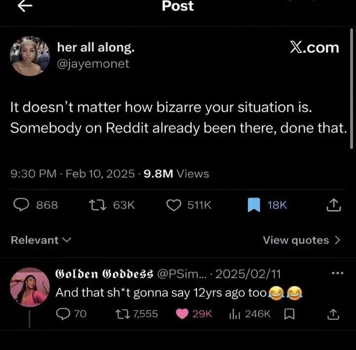Viewport: 356px width, 350px height.
Task: Go back using the back arrow
Action: coord(24,6)
